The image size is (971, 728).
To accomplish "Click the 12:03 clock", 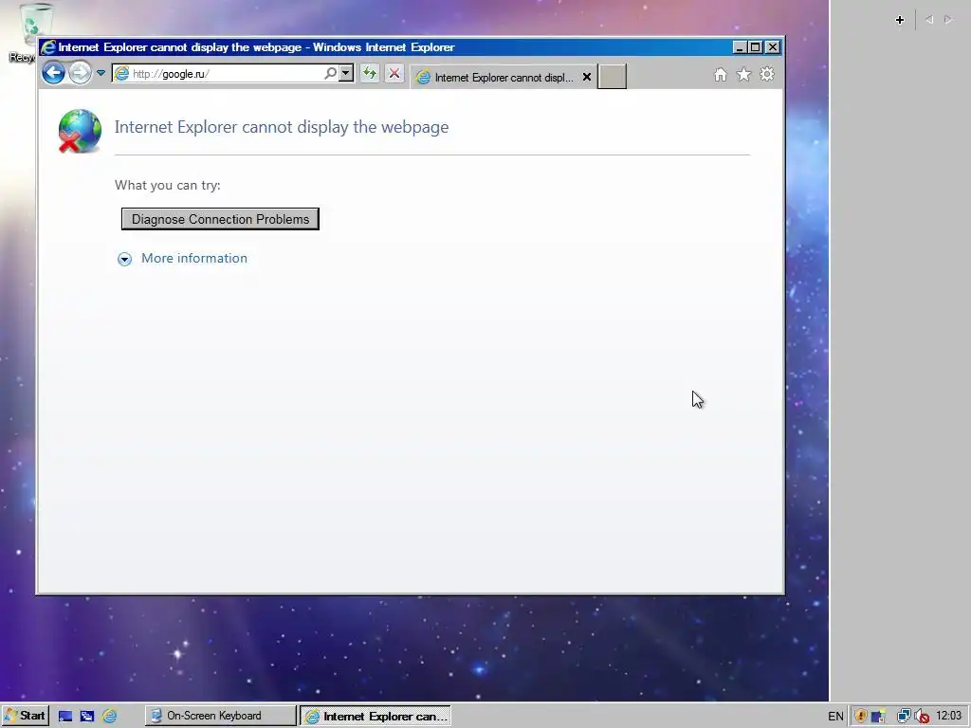I will [x=948, y=716].
